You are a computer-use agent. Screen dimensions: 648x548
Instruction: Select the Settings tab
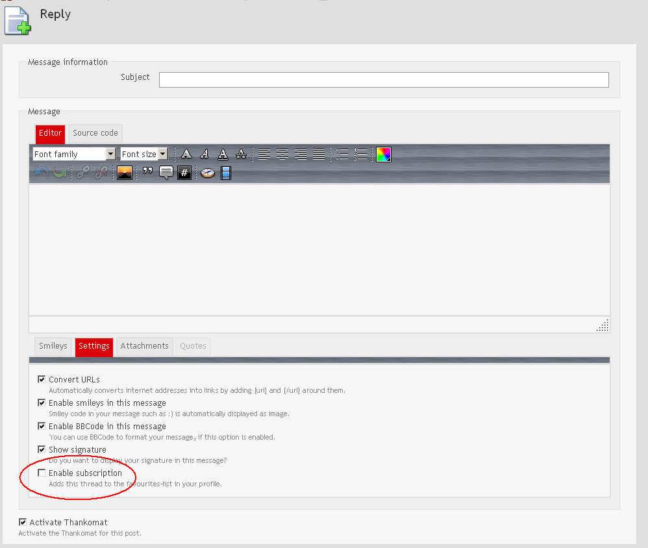click(93, 346)
